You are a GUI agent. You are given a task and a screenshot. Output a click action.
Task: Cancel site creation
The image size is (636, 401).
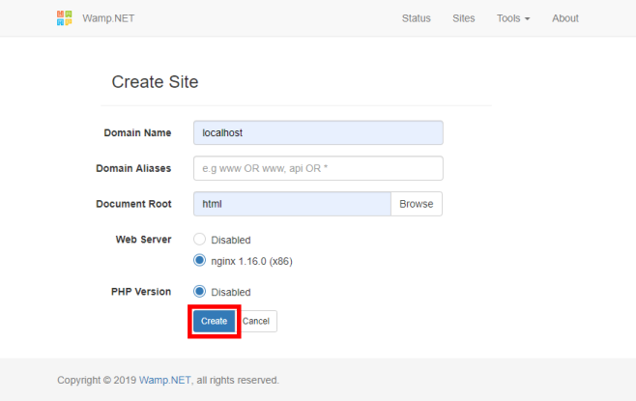[256, 321]
